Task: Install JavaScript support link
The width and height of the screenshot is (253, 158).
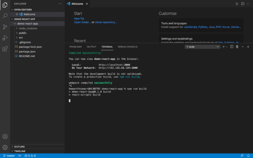Action: pos(190,27)
